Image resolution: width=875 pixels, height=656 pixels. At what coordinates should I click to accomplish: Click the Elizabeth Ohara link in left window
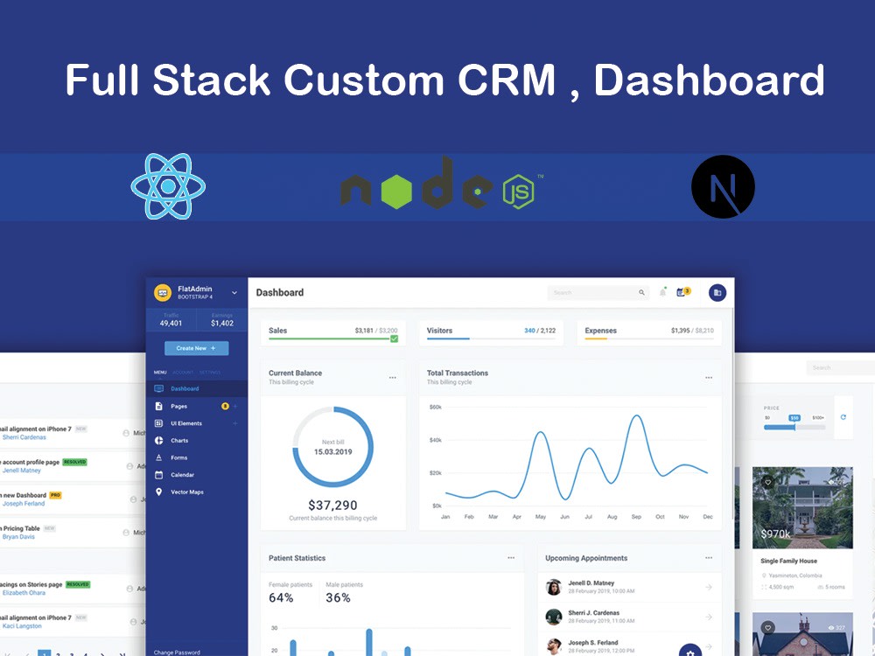click(x=24, y=592)
